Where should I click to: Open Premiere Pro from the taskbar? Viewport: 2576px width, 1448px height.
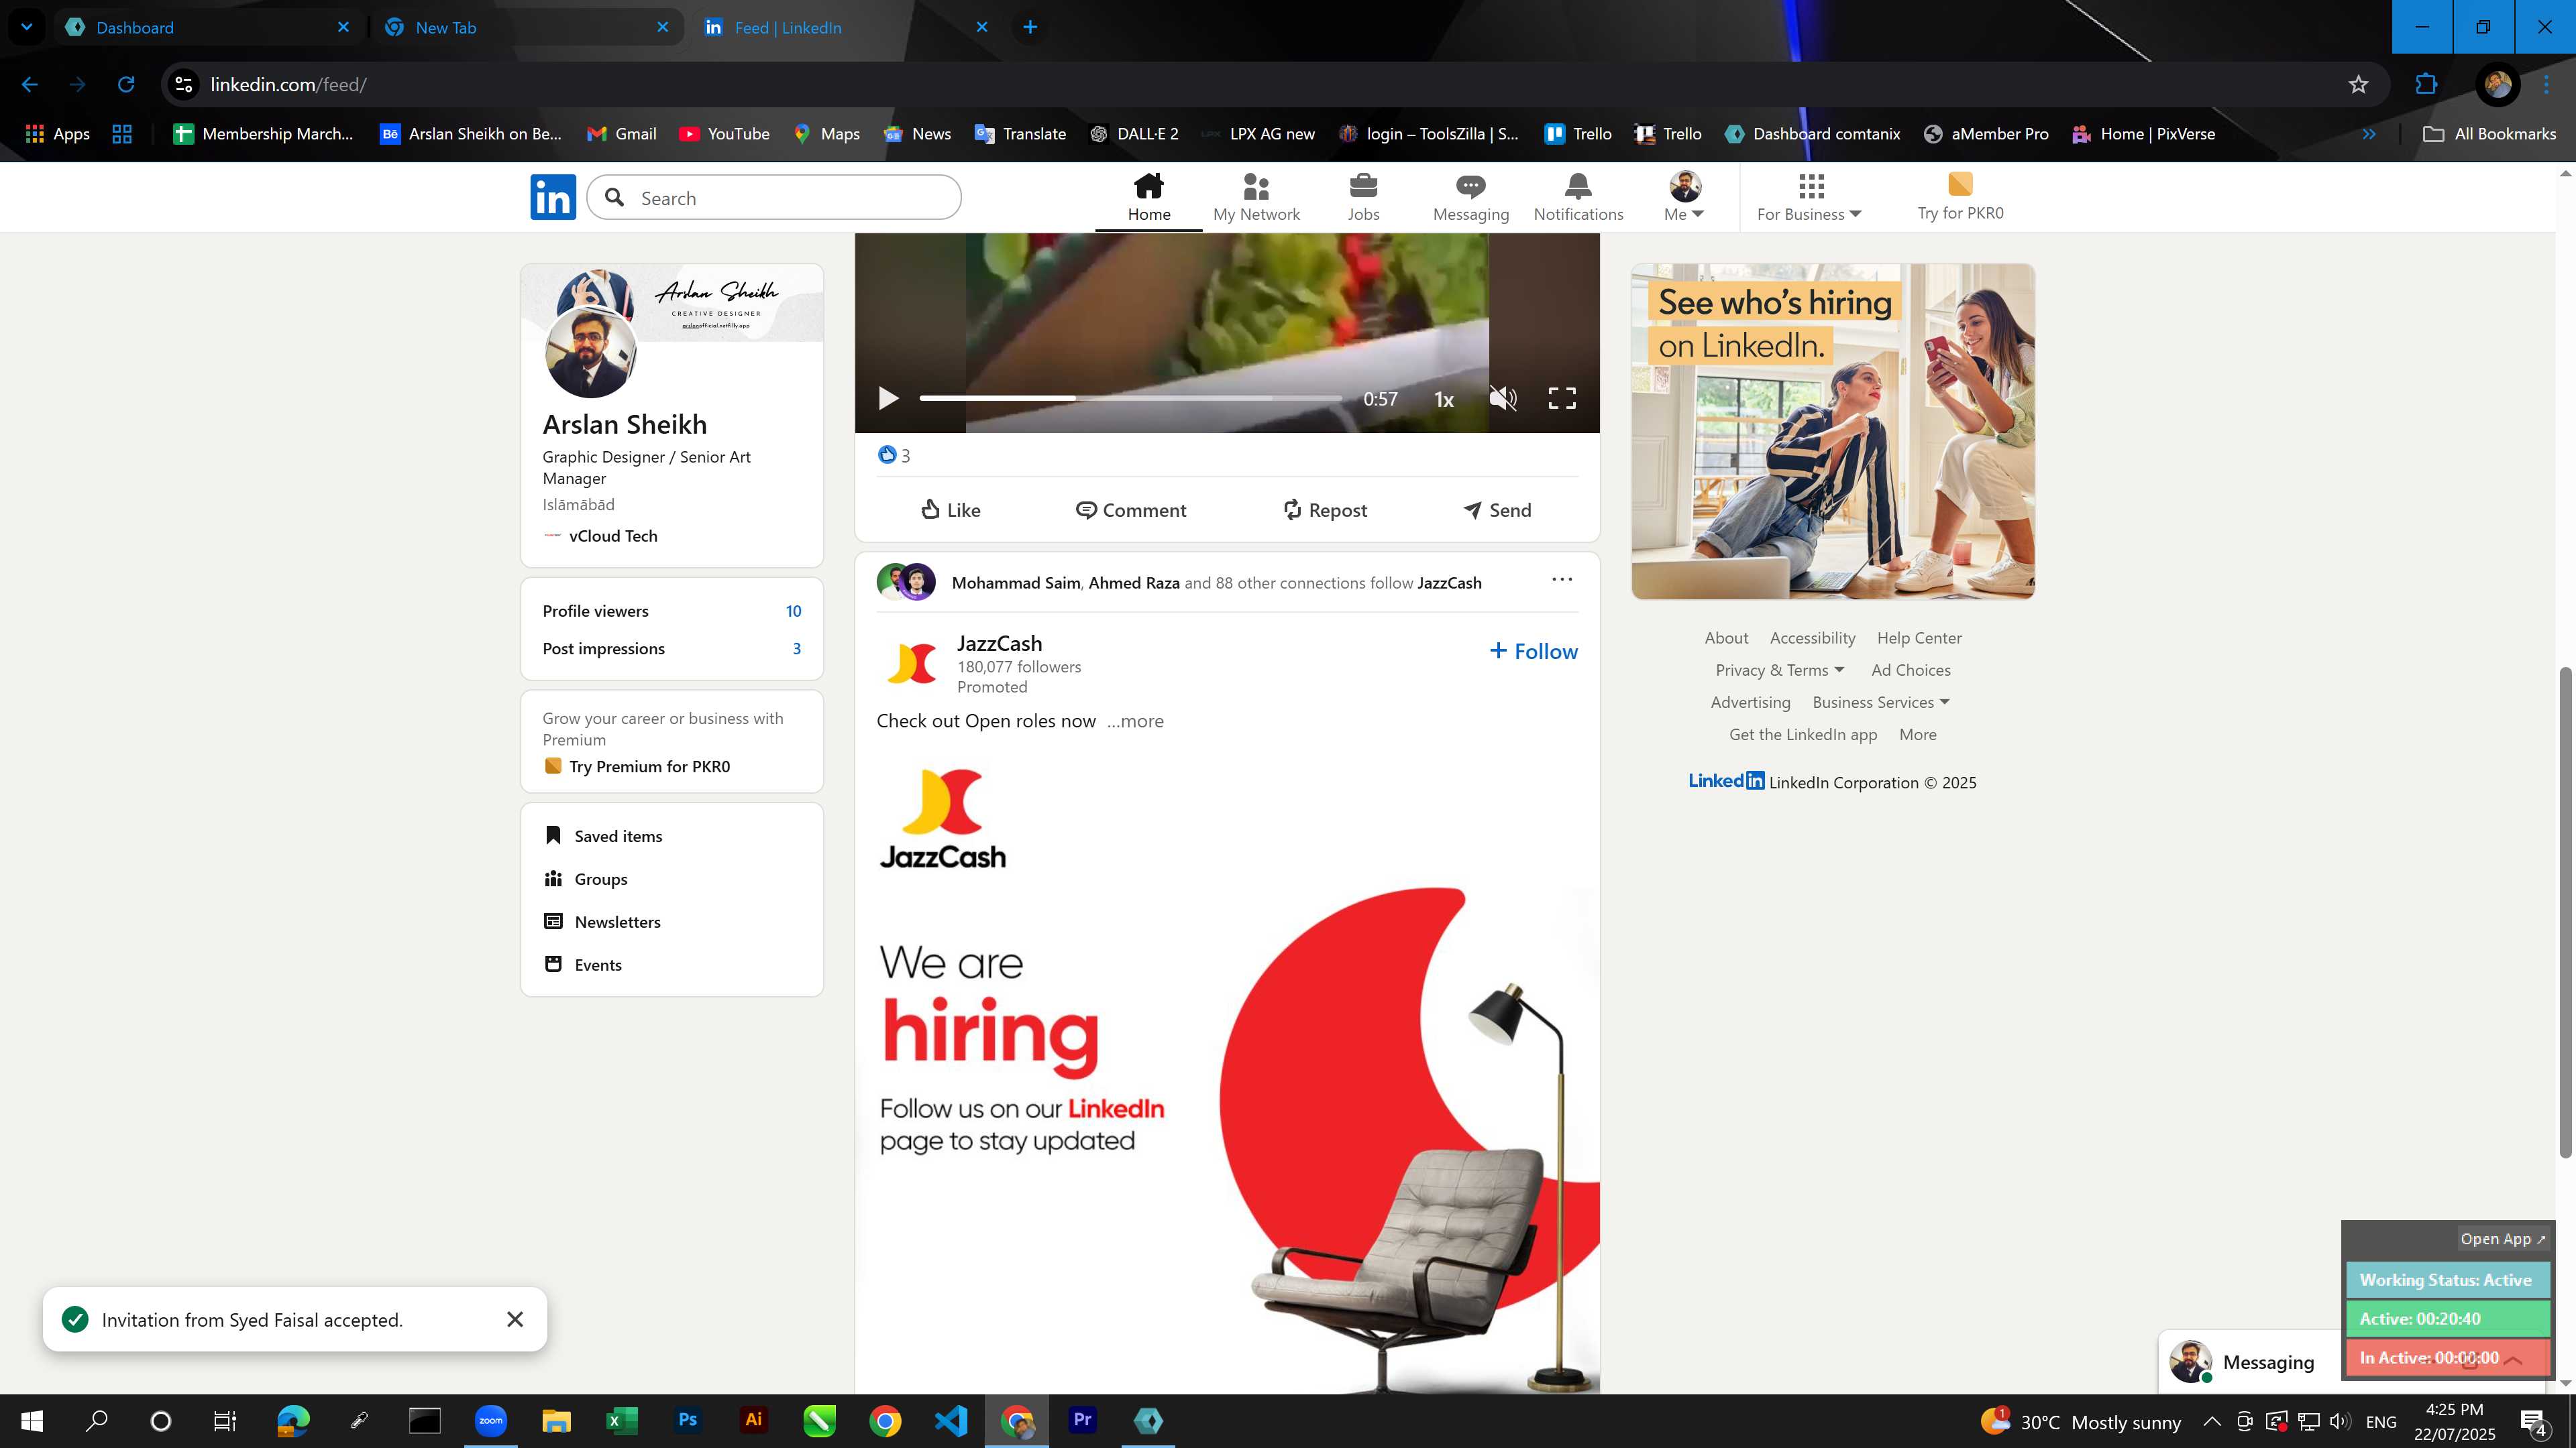[1082, 1421]
